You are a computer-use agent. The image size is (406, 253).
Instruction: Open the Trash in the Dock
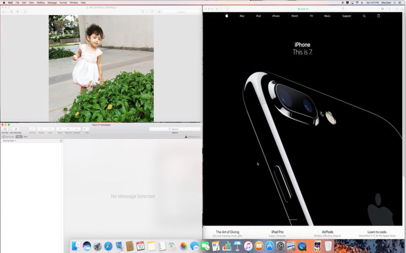click(328, 246)
